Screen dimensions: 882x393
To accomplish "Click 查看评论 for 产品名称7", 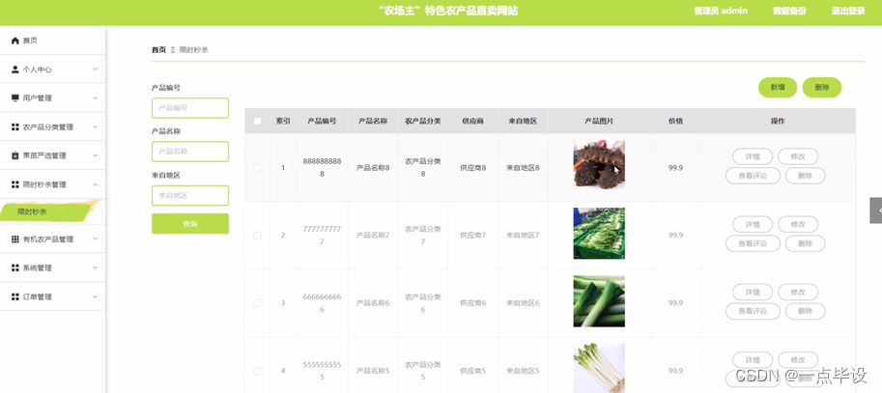I will (753, 243).
